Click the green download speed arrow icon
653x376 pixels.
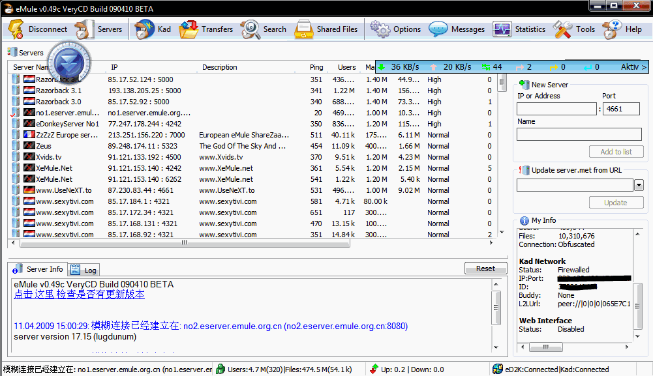click(x=382, y=67)
